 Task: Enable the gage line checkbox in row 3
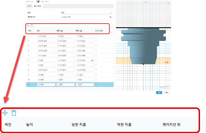[x=96, y=46]
